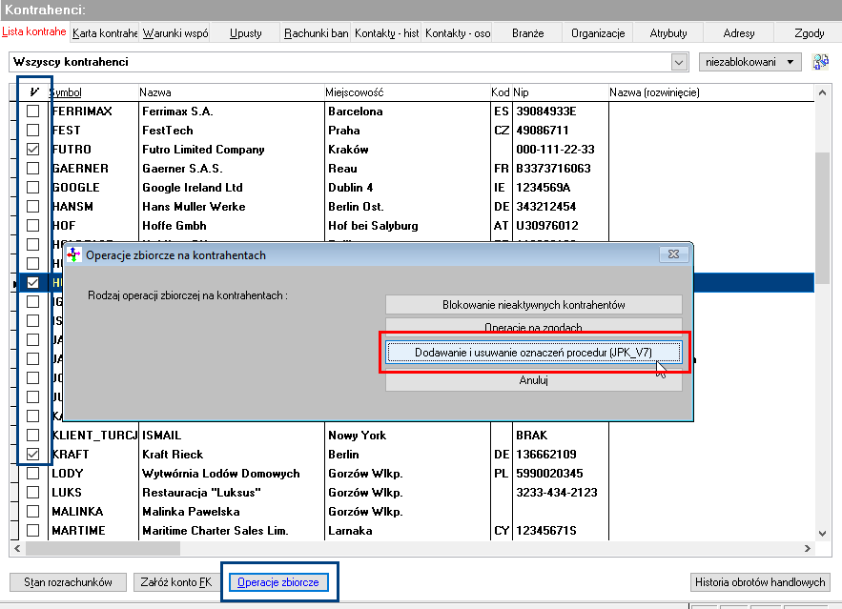This screenshot has width=842, height=609.
Task: Click the Operacje zbiorcze button
Action: 278,582
